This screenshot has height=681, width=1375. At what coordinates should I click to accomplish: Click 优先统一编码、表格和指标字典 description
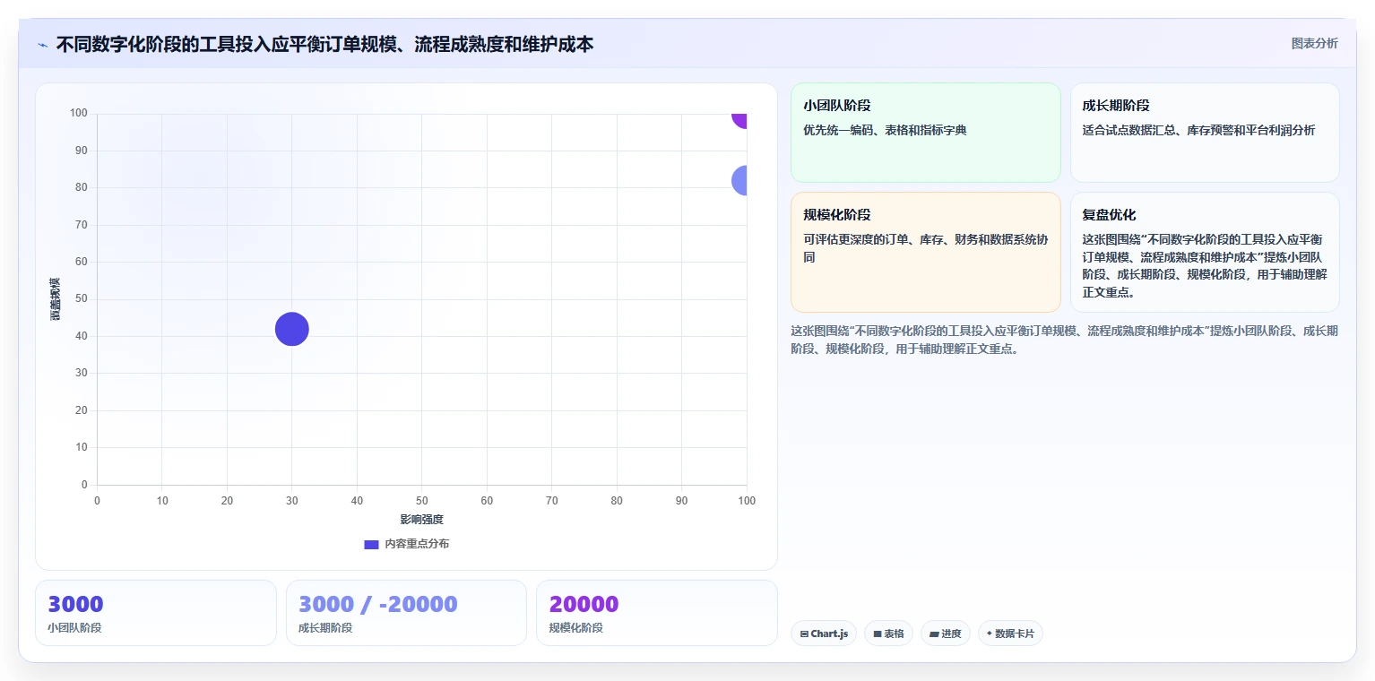coord(885,130)
